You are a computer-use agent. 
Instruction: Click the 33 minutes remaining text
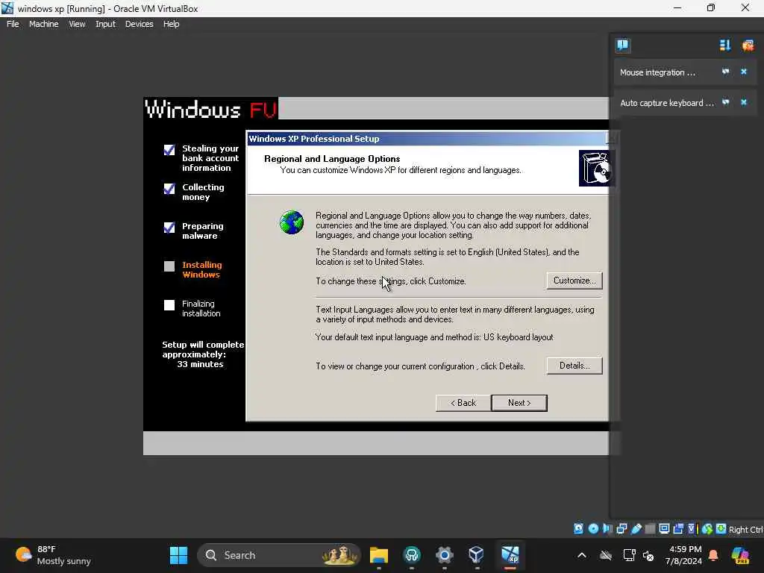click(x=200, y=364)
